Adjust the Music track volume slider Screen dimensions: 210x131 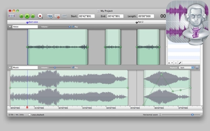(x=55, y=68)
